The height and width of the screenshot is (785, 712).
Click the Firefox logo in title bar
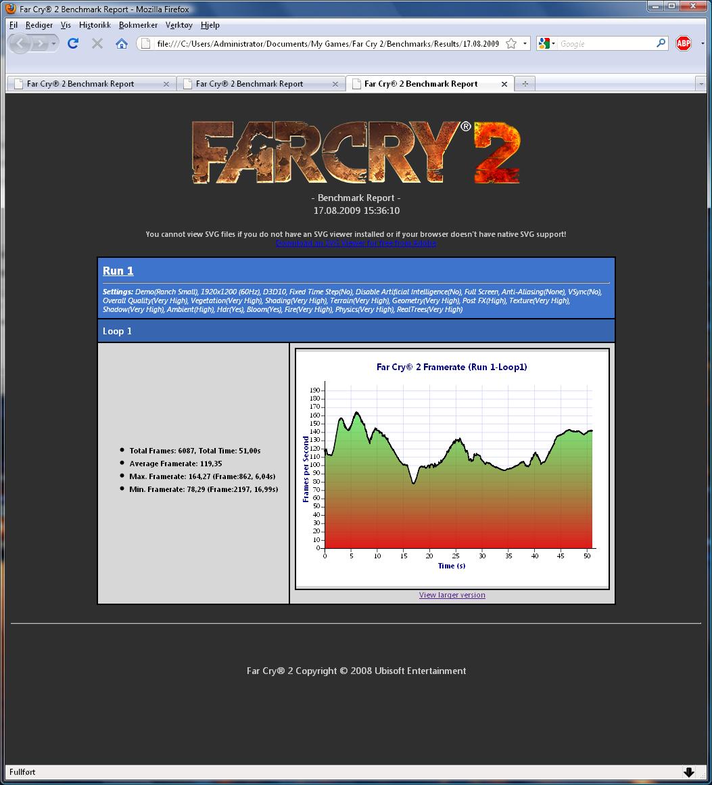coord(11,9)
